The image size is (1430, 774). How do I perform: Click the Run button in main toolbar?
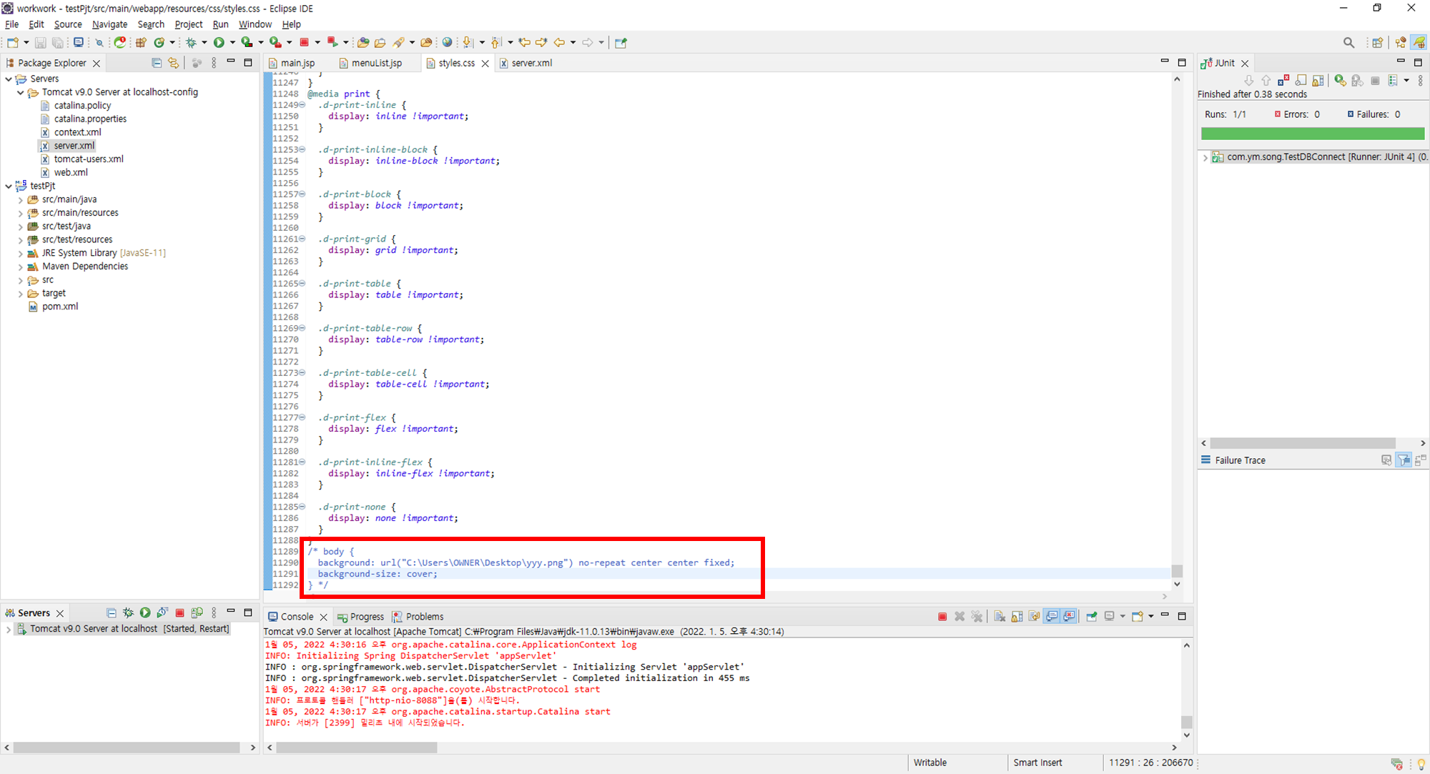tap(219, 43)
